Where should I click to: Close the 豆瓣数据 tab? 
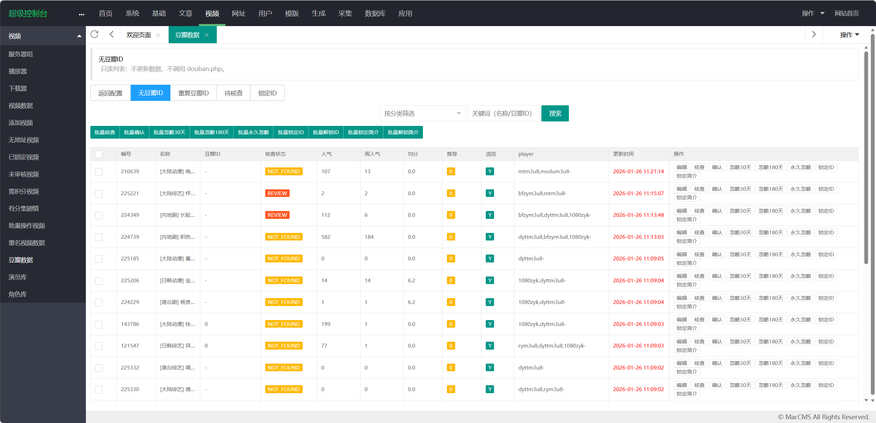(207, 35)
